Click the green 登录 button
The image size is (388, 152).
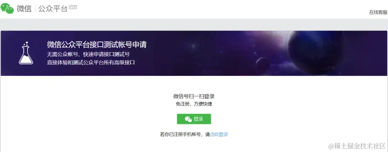(194, 119)
